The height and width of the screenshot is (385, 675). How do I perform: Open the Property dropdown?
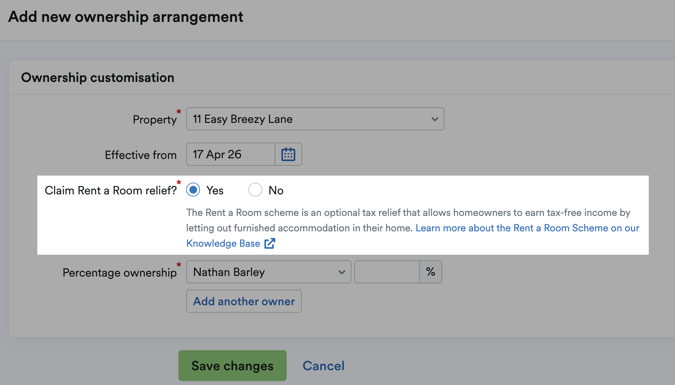click(x=315, y=119)
